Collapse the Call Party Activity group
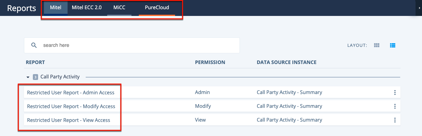The height and width of the screenshot is (136, 422). (28, 77)
